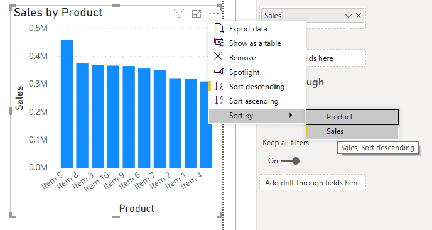Click the Remove X icon in menu
432x230 pixels.
[x=218, y=57]
